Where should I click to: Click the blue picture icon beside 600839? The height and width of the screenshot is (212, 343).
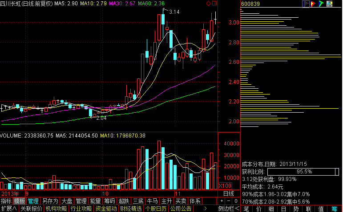pyautogui.click(x=328, y=4)
